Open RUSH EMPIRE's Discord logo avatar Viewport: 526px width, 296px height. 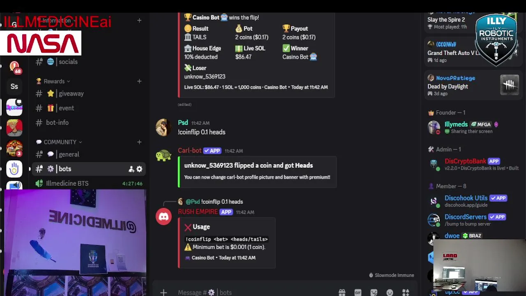coord(164,216)
